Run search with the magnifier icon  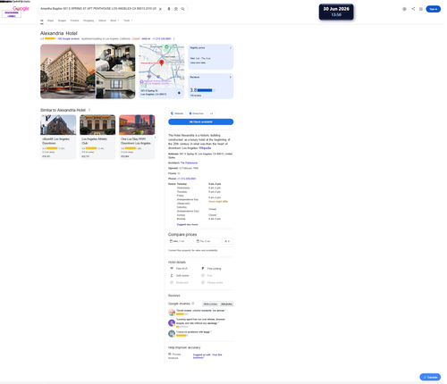tap(182, 9)
